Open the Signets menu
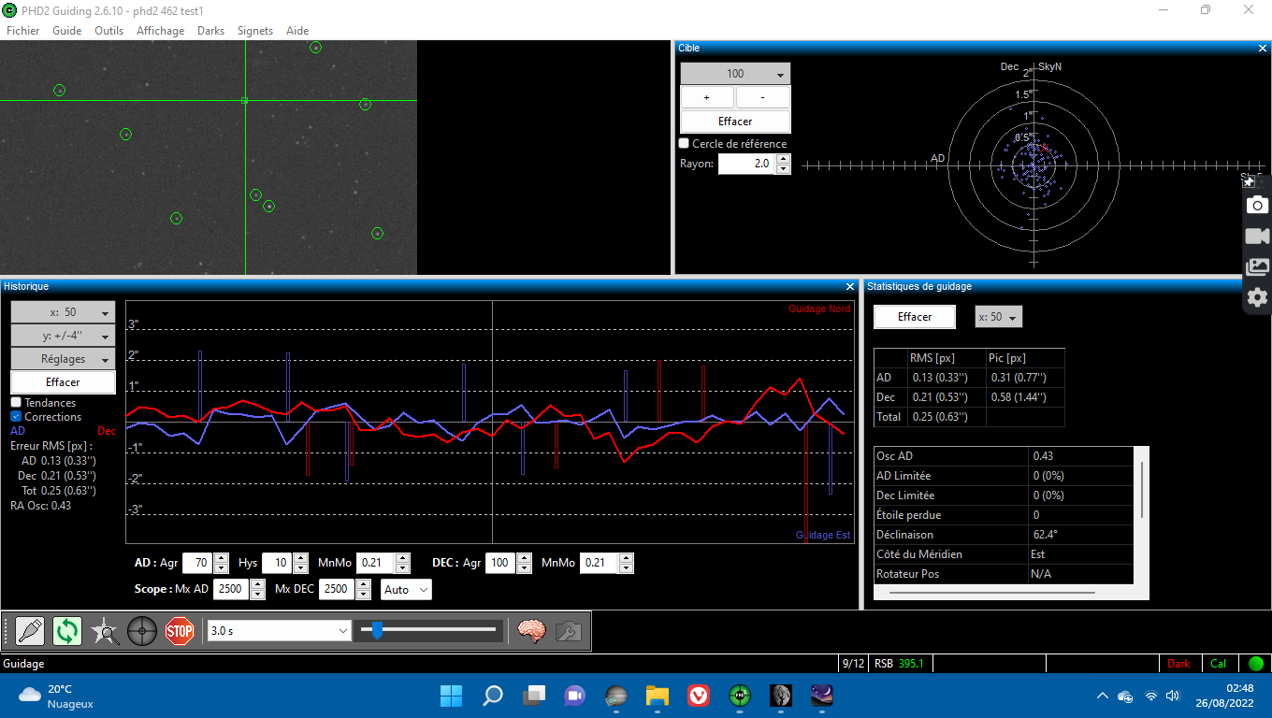 [x=255, y=31]
